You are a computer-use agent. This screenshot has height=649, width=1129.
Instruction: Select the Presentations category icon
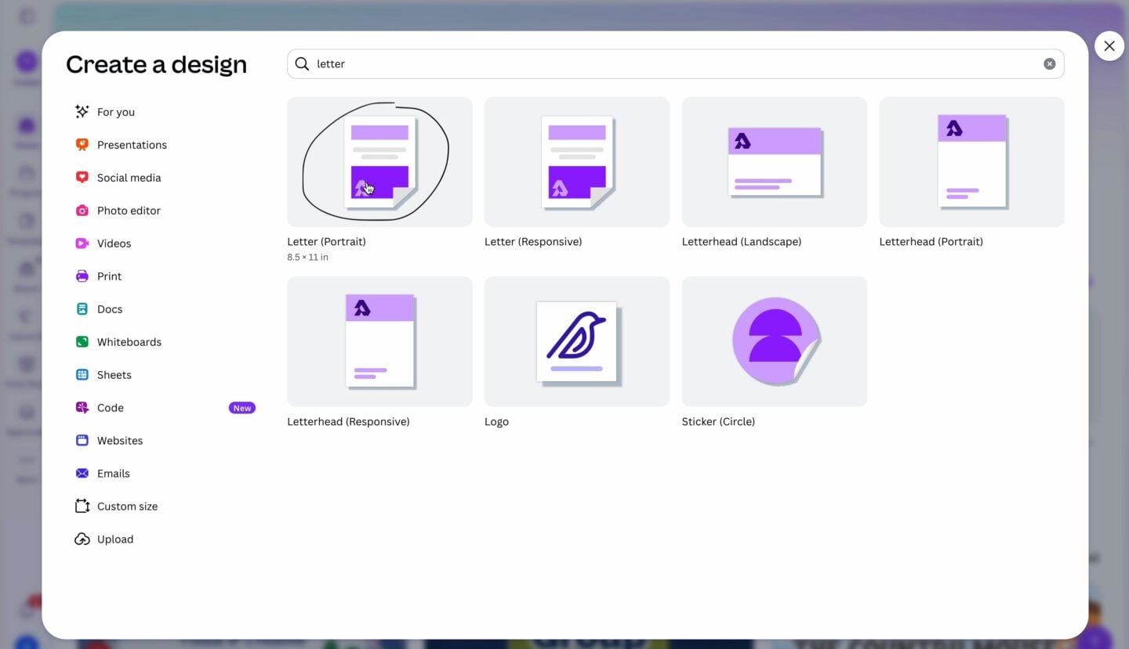pos(82,145)
